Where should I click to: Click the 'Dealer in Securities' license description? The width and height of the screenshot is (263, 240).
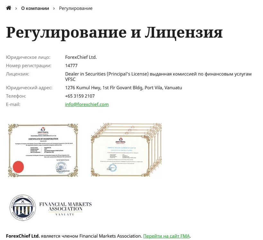coord(158,76)
